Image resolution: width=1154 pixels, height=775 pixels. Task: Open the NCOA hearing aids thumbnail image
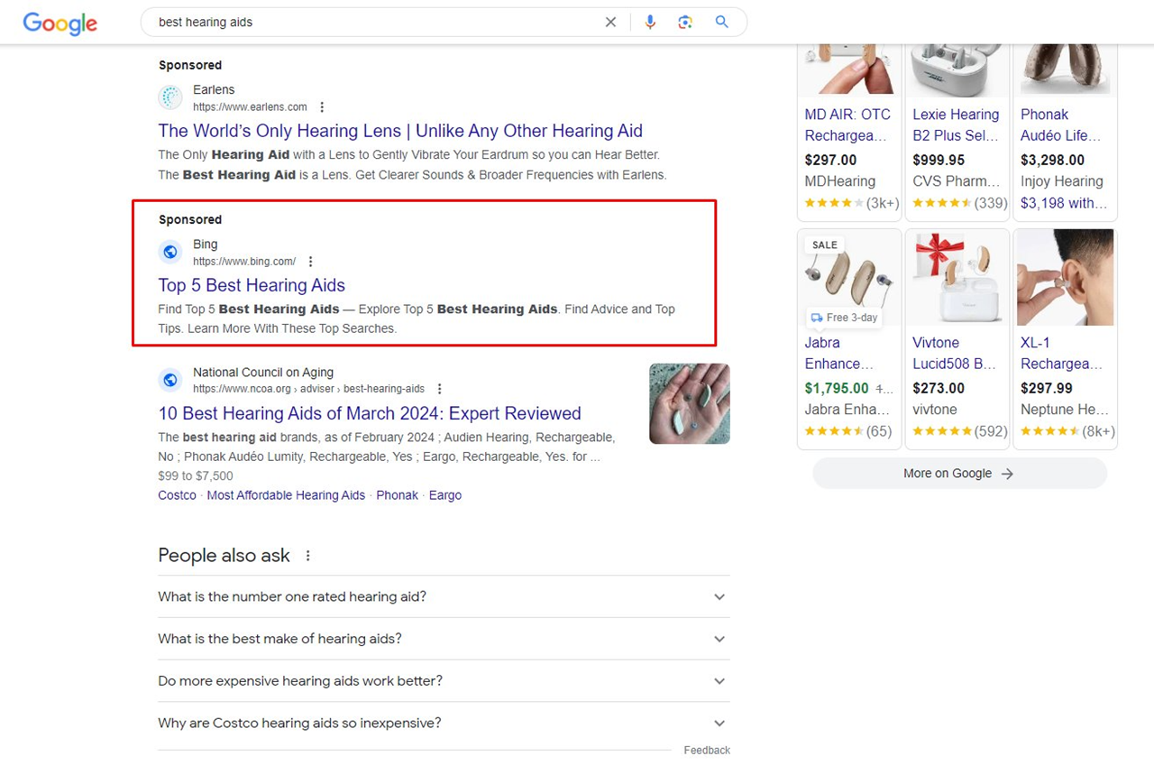(690, 403)
